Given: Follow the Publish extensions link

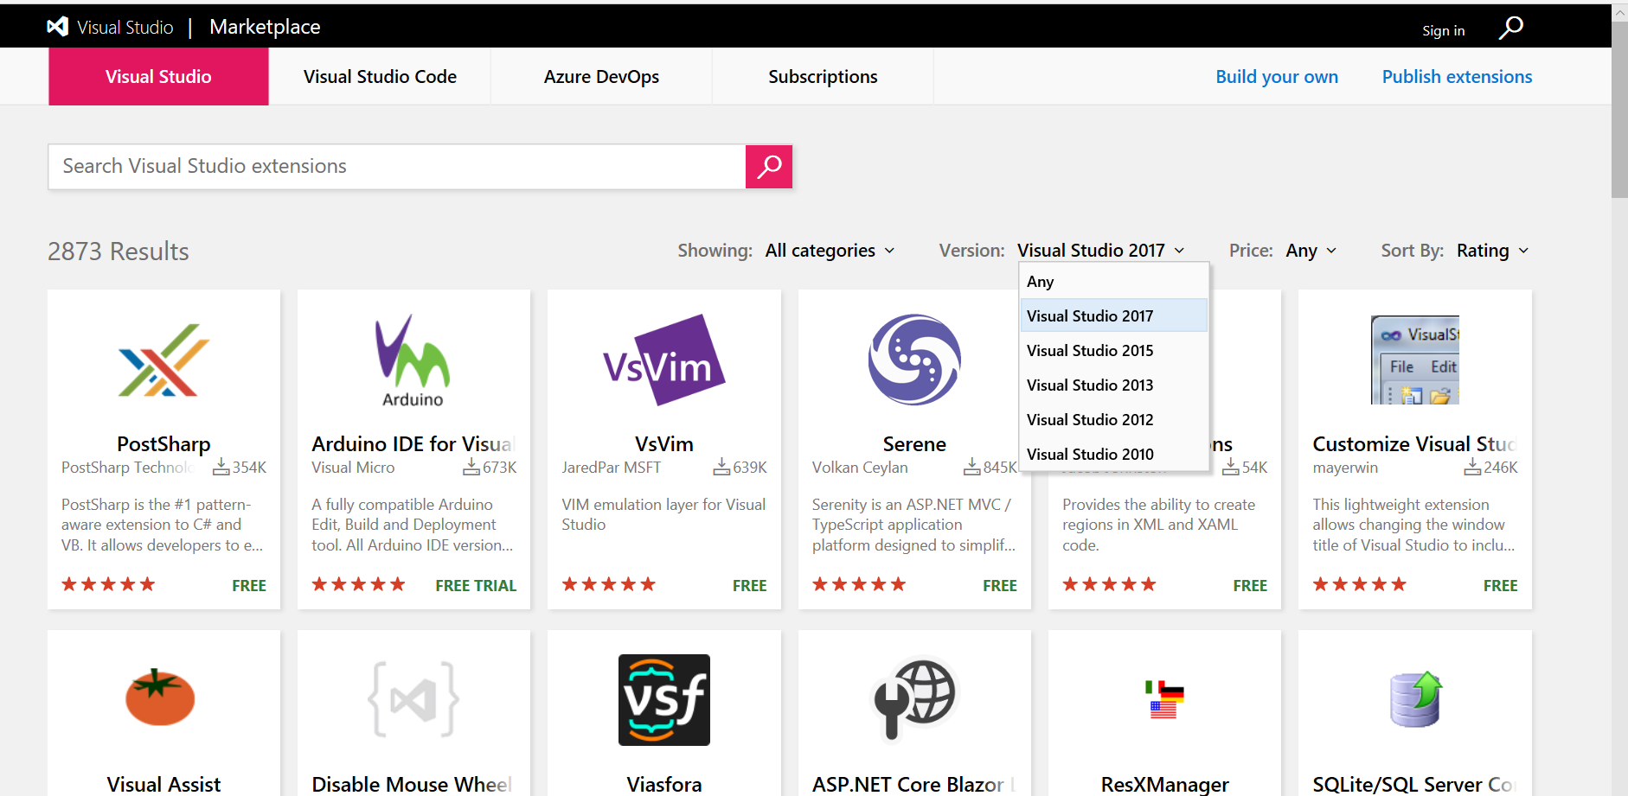Looking at the screenshot, I should (1457, 77).
